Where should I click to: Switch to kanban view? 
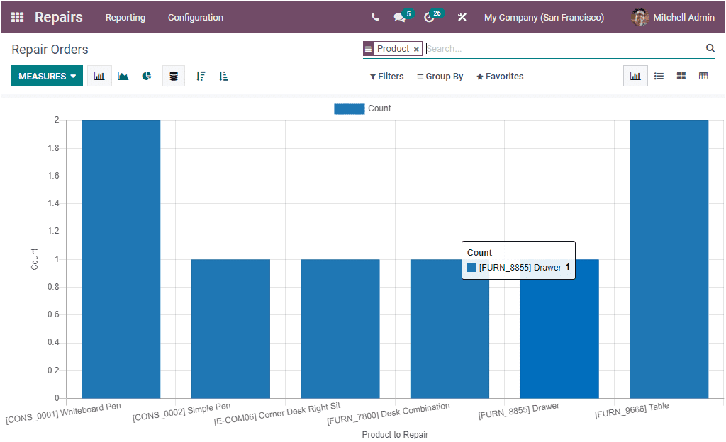click(679, 76)
